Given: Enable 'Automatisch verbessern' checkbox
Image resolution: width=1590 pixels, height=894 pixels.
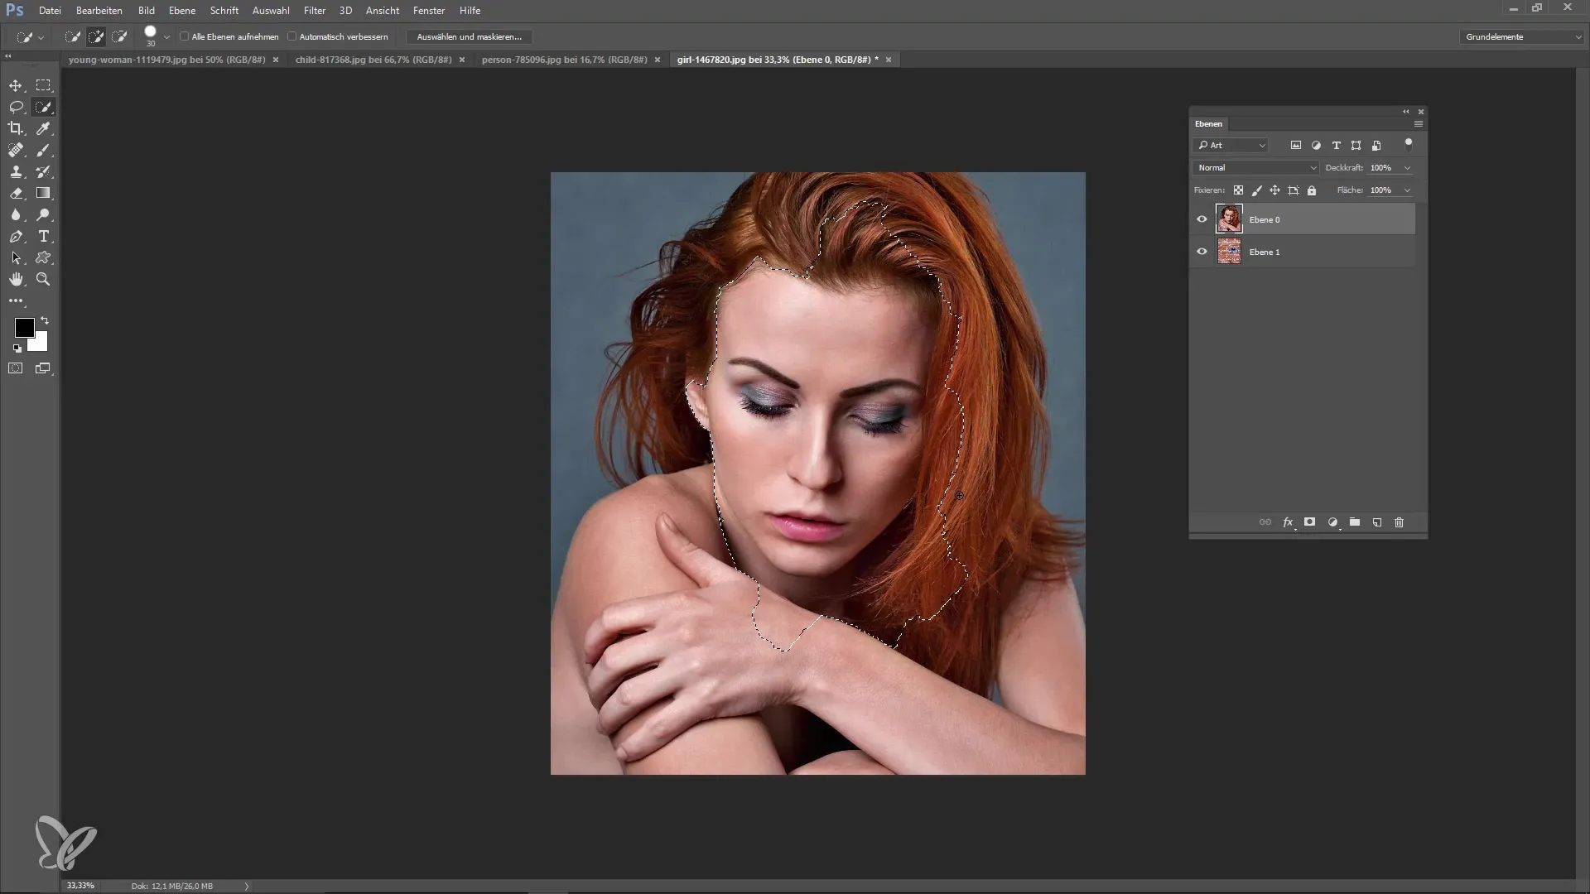Looking at the screenshot, I should (292, 36).
